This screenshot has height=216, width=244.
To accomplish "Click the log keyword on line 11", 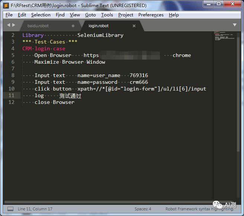I will point(39,96).
